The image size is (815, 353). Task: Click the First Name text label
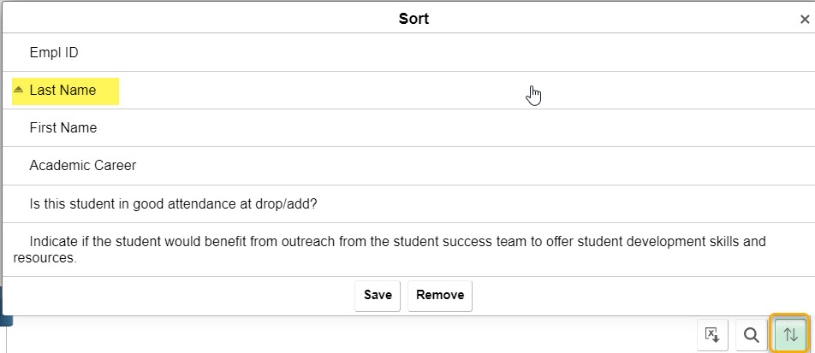coord(63,128)
